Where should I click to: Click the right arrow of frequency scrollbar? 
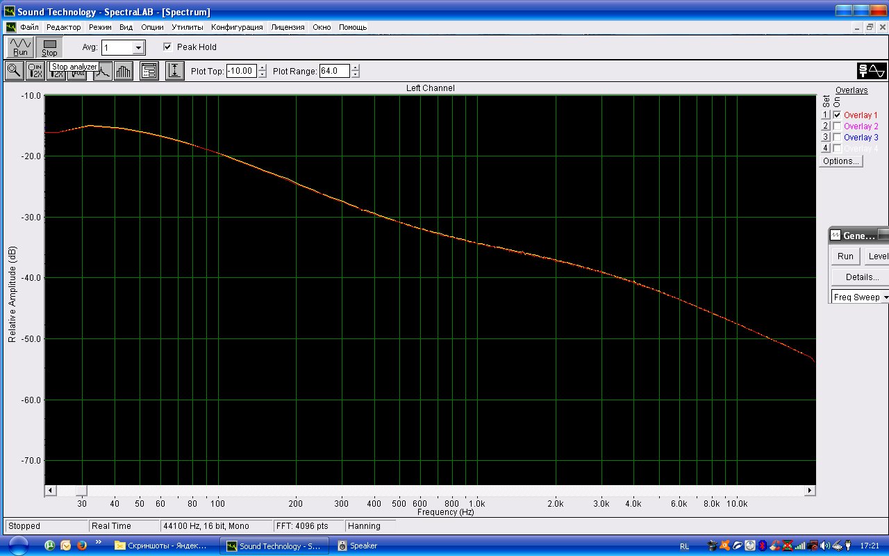(810, 491)
